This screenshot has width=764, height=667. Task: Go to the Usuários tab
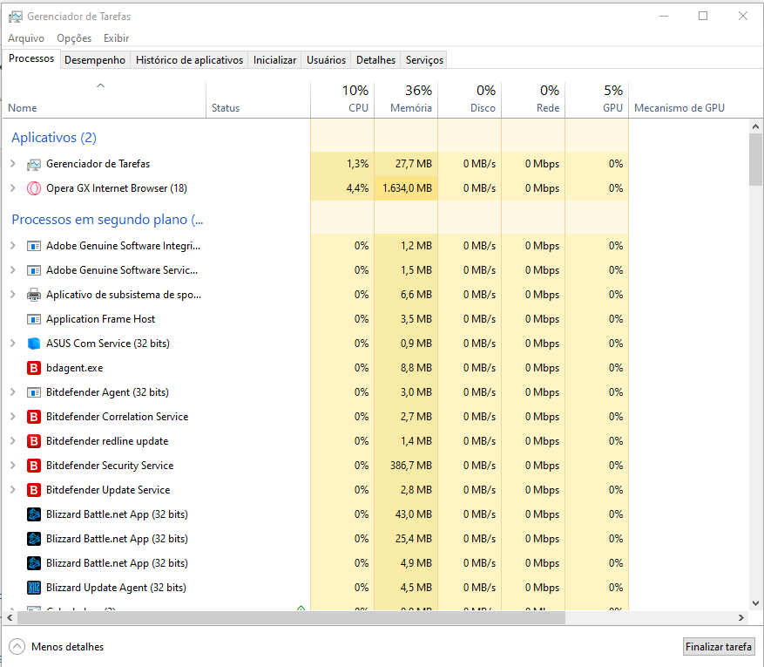click(326, 60)
